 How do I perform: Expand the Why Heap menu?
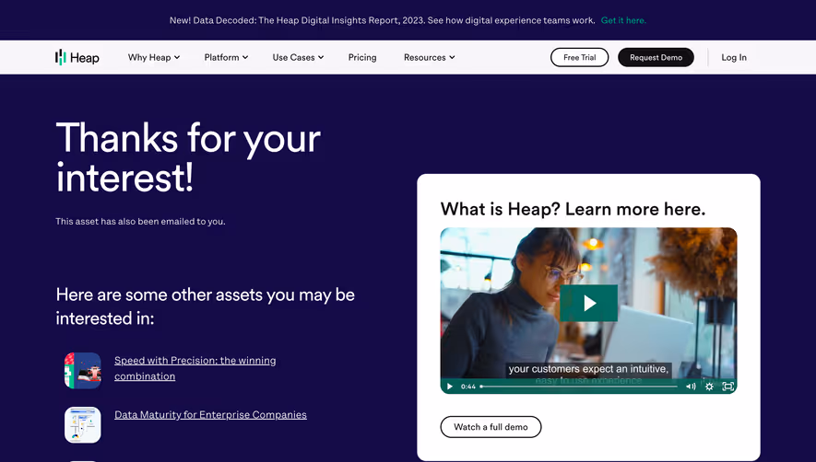tap(154, 57)
